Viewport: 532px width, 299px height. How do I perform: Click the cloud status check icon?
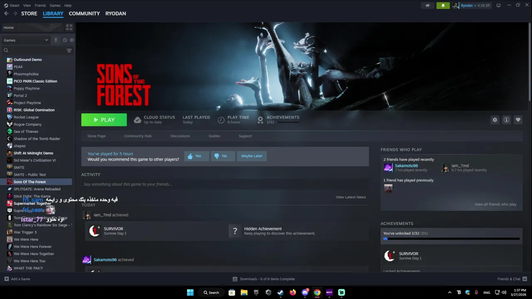(137, 120)
